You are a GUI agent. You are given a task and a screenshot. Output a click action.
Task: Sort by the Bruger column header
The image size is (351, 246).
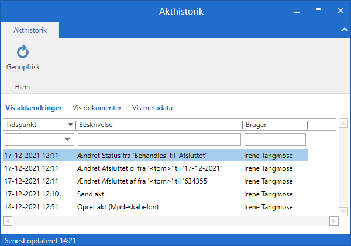point(274,125)
